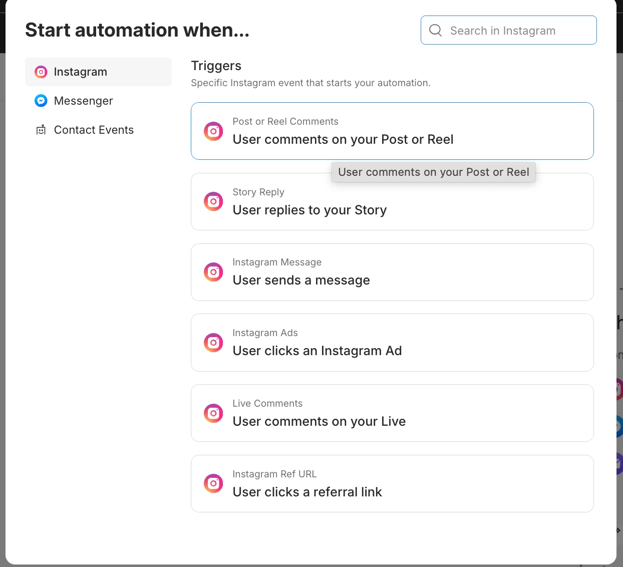Click Instagram icon on Live Comments trigger
Image resolution: width=623 pixels, height=567 pixels.
[213, 413]
